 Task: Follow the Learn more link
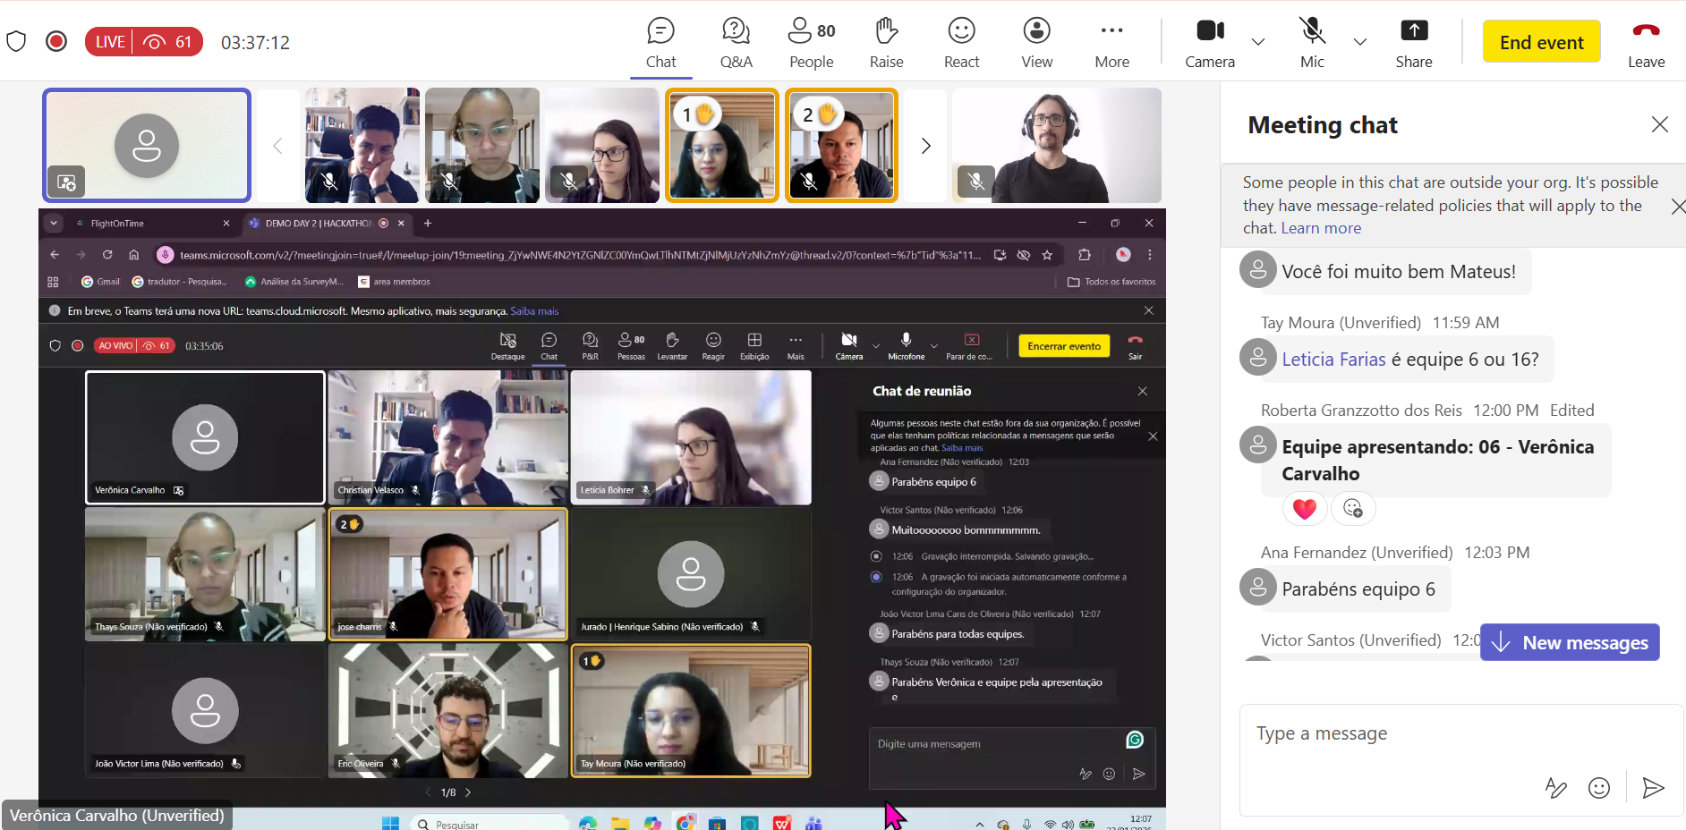(1320, 228)
